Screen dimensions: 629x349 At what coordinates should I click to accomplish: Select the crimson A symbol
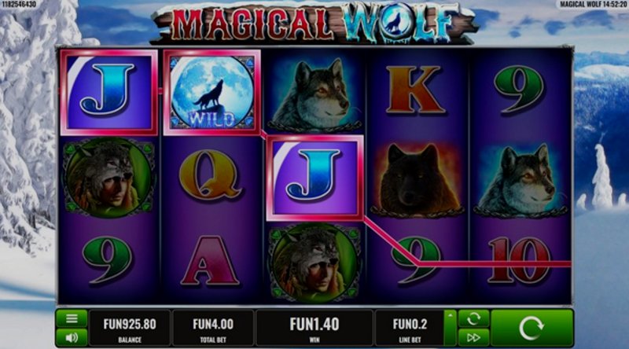click(x=210, y=261)
